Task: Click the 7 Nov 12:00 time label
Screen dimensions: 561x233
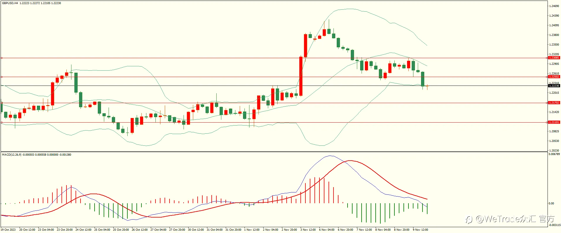Action: pos(364,230)
